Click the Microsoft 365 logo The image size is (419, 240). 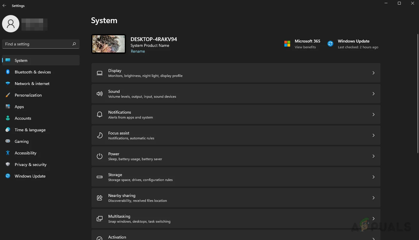click(x=287, y=43)
